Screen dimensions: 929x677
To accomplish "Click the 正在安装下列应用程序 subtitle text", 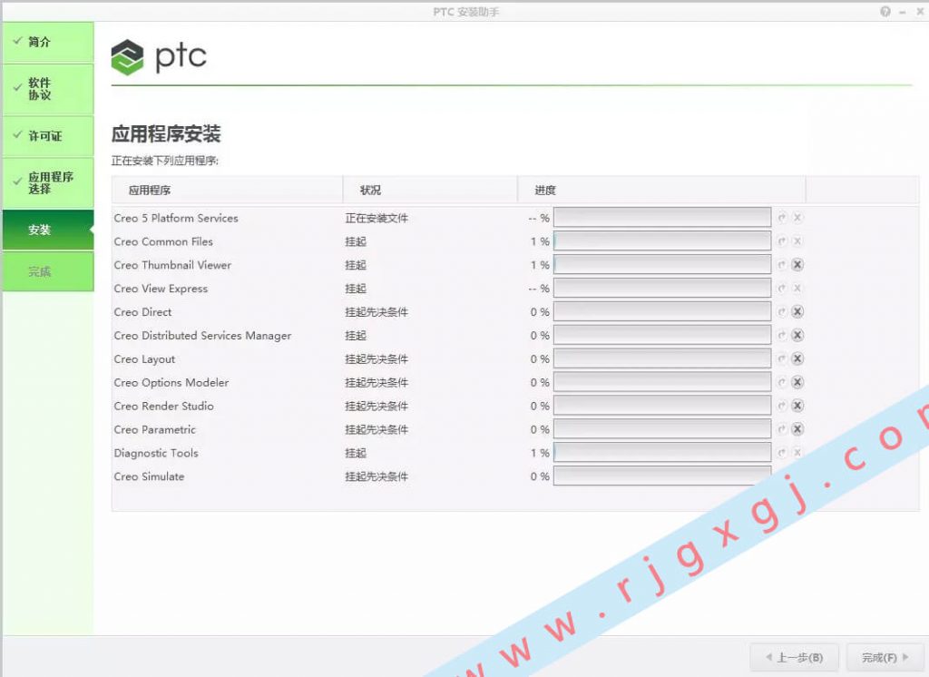I will point(165,161).
